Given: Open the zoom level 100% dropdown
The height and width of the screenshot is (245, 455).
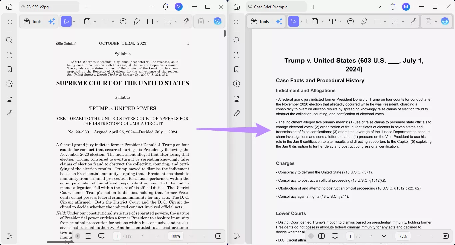Looking at the screenshot, I should [x=176, y=236].
